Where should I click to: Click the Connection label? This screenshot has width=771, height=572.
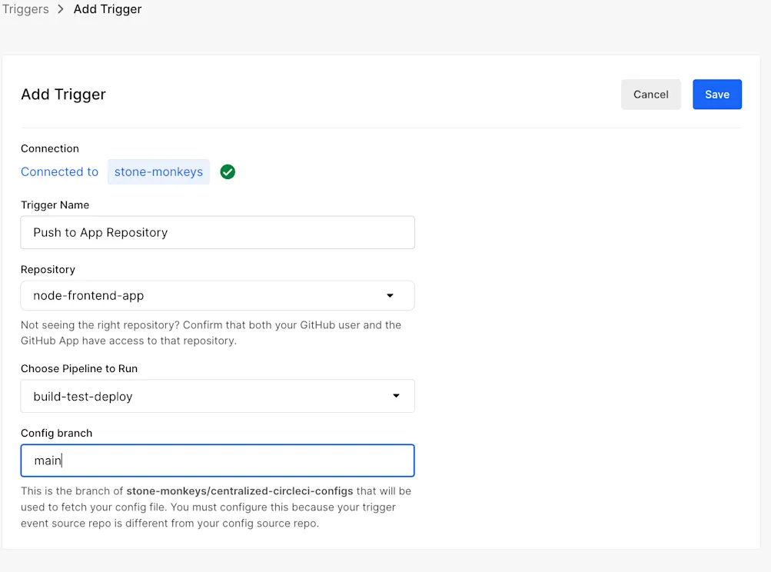[x=50, y=148]
